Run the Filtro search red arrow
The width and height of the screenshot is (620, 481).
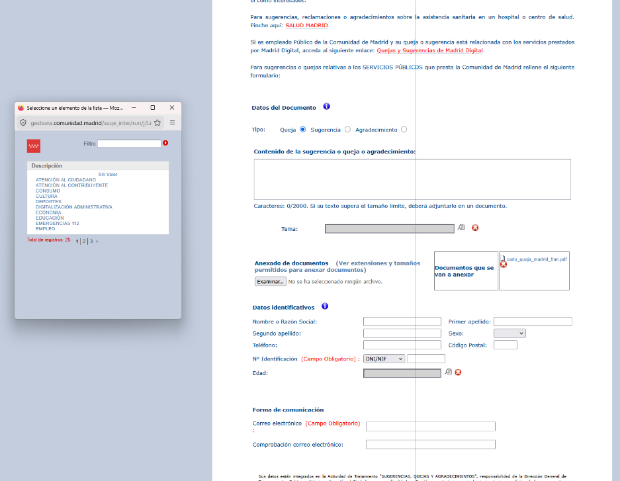pyautogui.click(x=165, y=143)
